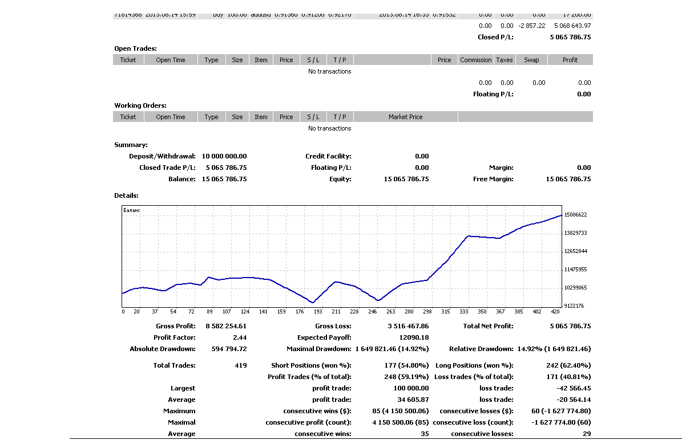Screen dimensions: 682x444
Task: Click average consecutive wins value 35
Action: tap(425, 434)
